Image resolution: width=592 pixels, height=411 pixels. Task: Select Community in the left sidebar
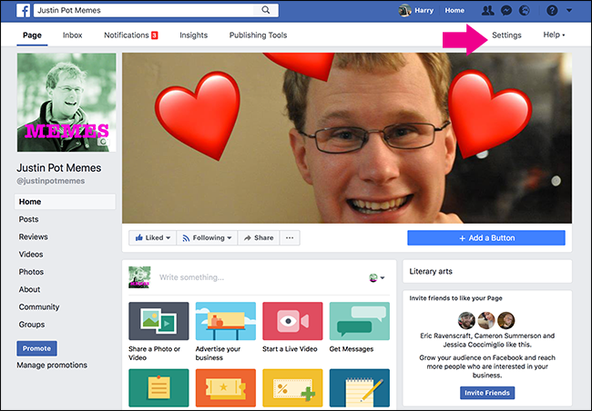point(39,307)
